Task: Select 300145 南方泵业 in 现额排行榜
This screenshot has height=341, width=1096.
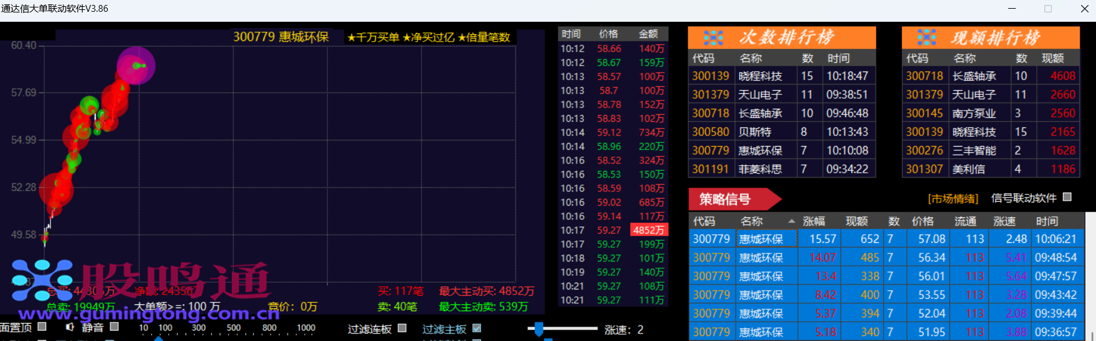Action: (x=991, y=113)
